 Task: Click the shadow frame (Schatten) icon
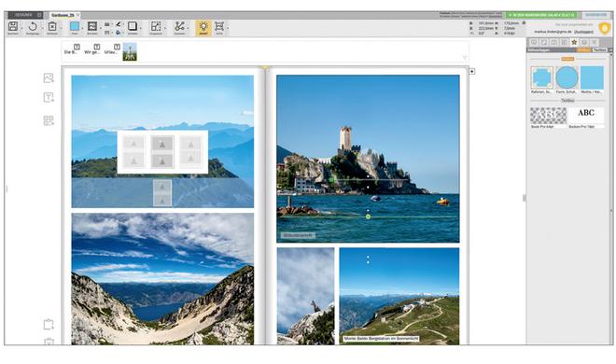click(133, 26)
